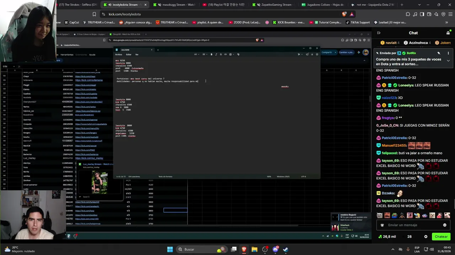Collapse the chat panel with the arrow icon
Screen dimensions: 455x255
point(379,33)
